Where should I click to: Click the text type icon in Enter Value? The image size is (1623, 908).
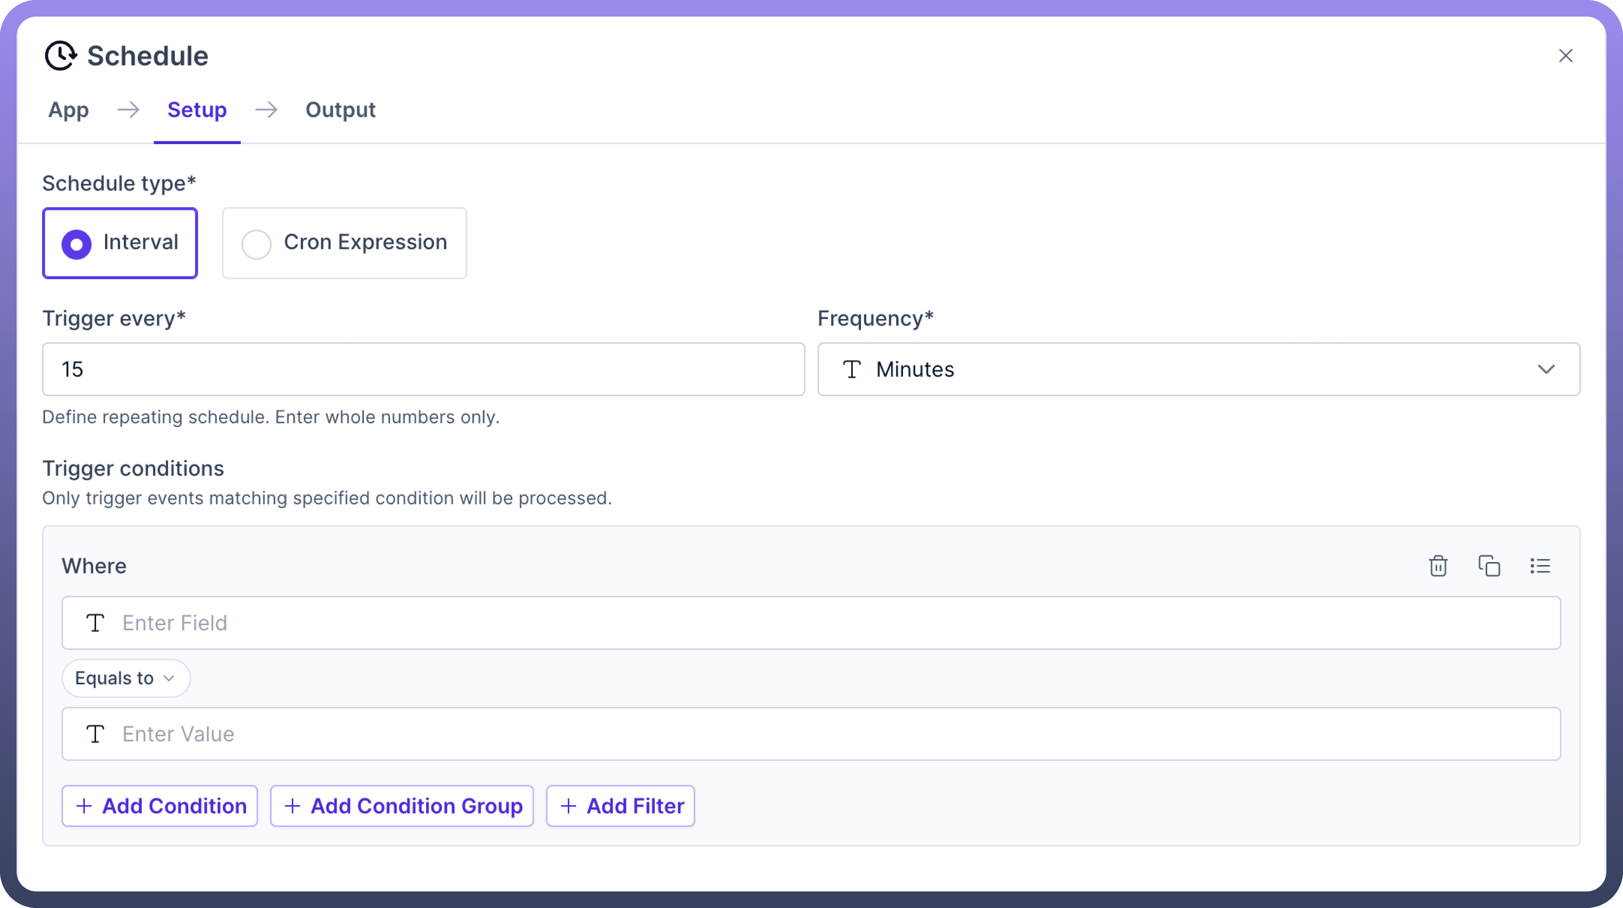click(x=95, y=734)
